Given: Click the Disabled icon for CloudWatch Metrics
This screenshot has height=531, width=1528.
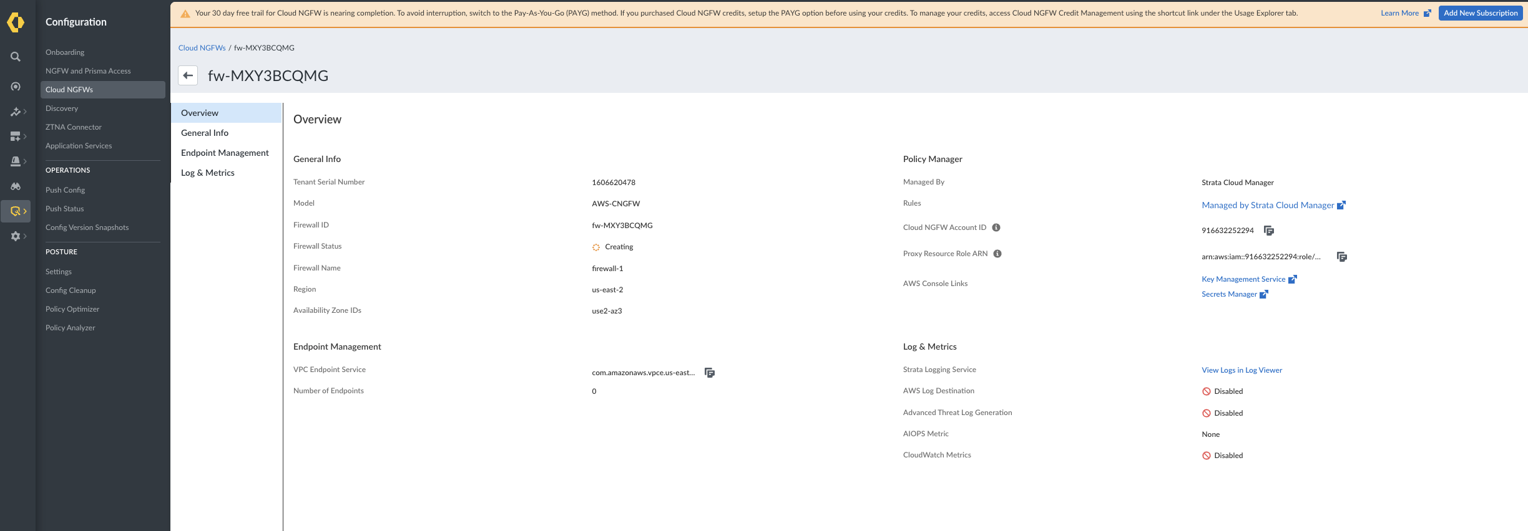Looking at the screenshot, I should click(1207, 456).
